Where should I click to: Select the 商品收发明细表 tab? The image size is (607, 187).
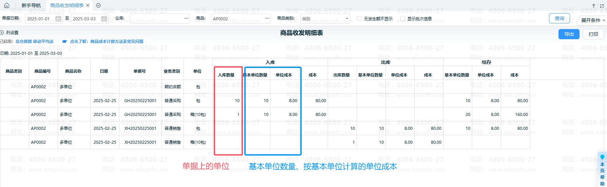coord(67,5)
